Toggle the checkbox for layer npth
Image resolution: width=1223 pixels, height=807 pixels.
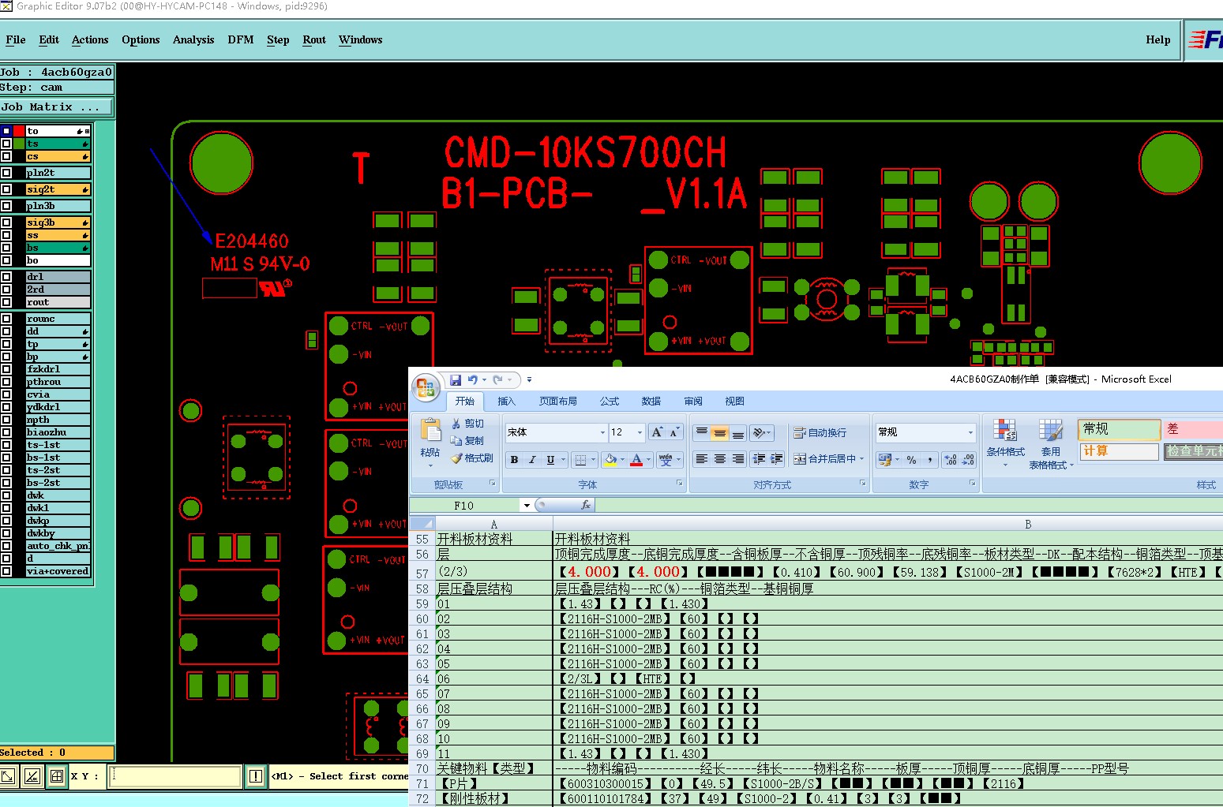[6, 420]
